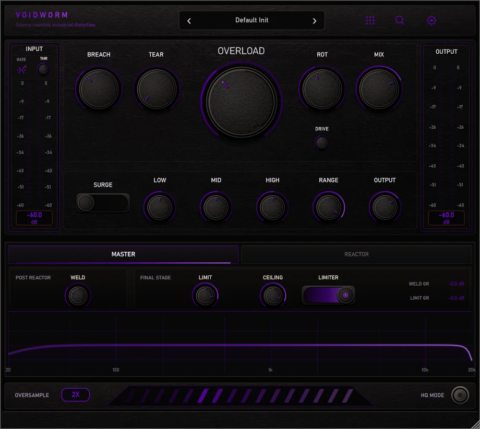The width and height of the screenshot is (480, 429).
Task: Click the magnifier search icon
Action: click(400, 20)
